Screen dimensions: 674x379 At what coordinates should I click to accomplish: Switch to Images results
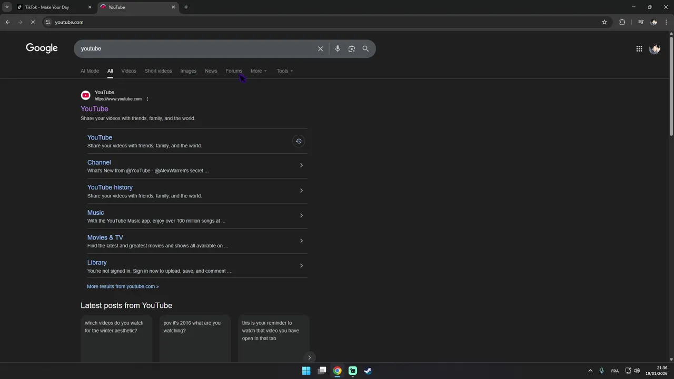pos(188,71)
